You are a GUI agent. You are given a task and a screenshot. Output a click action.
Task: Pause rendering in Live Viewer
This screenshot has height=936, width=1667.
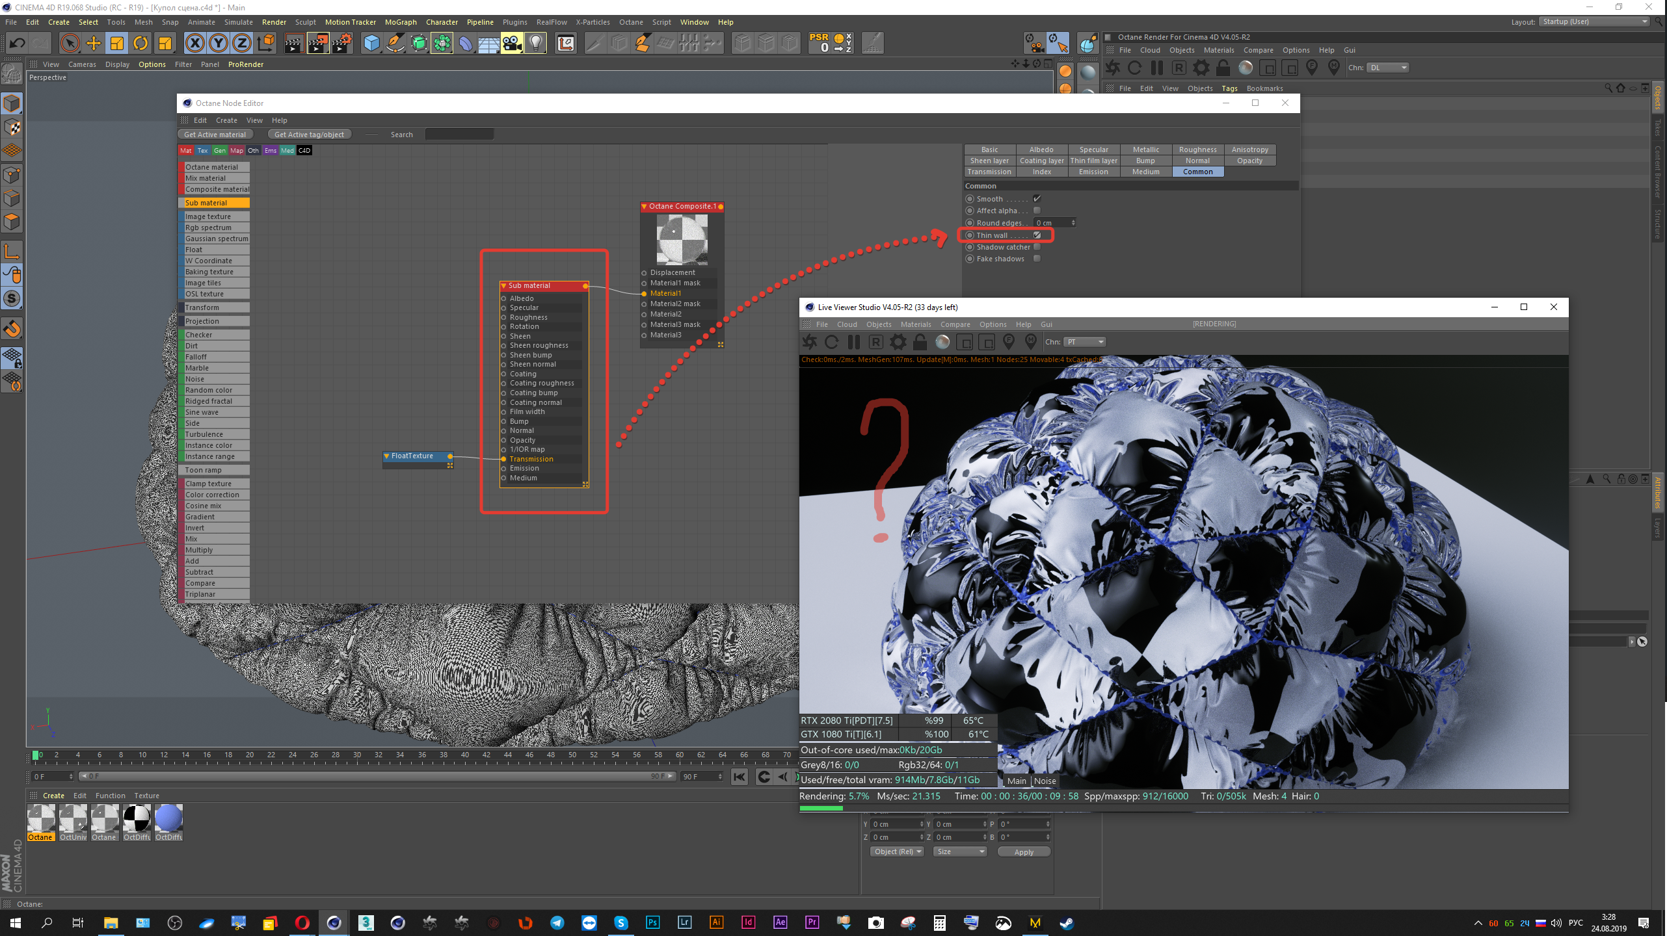point(854,342)
